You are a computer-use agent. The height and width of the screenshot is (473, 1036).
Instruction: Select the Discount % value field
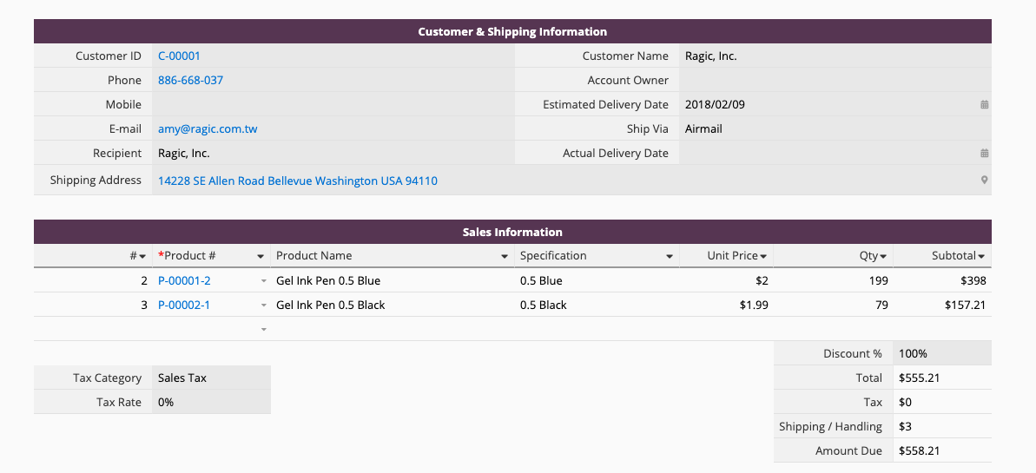coord(940,353)
